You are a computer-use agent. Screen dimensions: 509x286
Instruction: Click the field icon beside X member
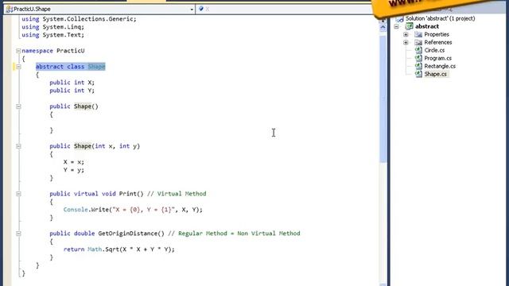pyautogui.click(x=201, y=9)
